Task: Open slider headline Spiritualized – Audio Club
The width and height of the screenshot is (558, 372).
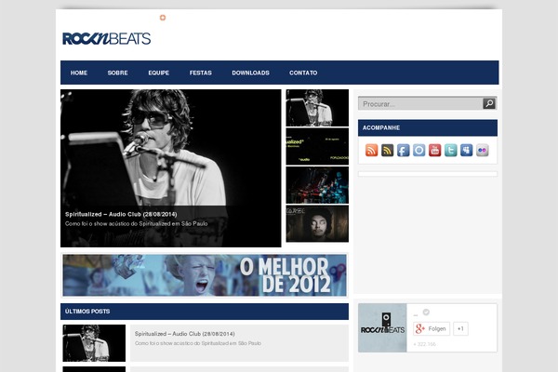Action: tap(121, 214)
